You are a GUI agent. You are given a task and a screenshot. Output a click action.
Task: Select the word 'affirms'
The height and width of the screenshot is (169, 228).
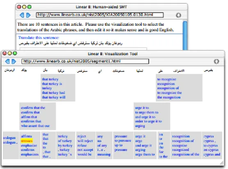pyautogui.click(x=26, y=136)
